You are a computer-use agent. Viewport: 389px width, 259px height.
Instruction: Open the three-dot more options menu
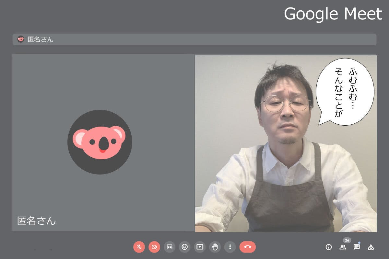tap(230, 247)
